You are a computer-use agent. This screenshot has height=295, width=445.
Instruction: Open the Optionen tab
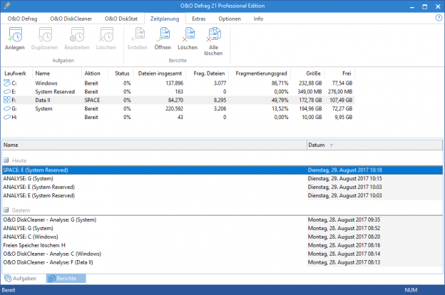click(229, 18)
